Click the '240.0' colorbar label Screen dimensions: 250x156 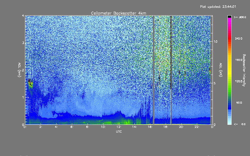(x=239, y=38)
